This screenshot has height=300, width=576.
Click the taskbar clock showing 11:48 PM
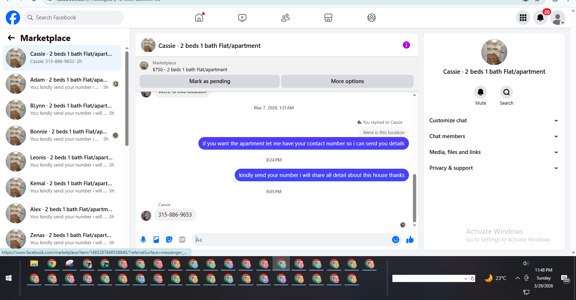point(544,270)
